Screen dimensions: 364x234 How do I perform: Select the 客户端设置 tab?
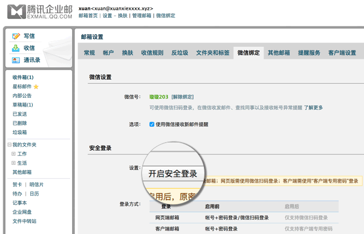[x=342, y=53]
